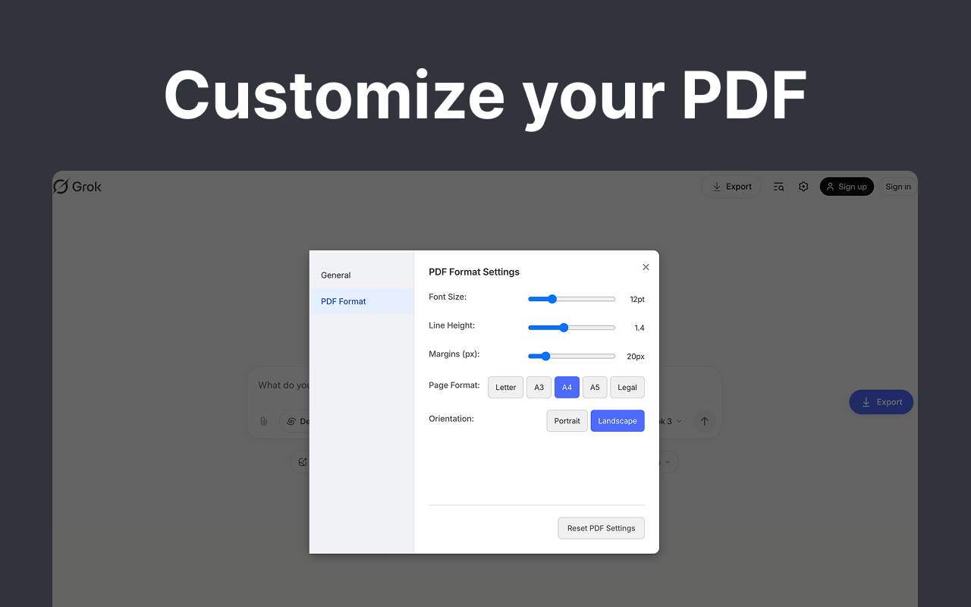
Task: Click the Font Size slider
Action: [x=571, y=299]
